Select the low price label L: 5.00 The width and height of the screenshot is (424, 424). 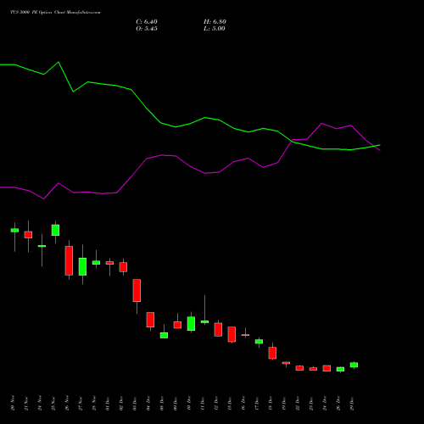tap(215, 29)
